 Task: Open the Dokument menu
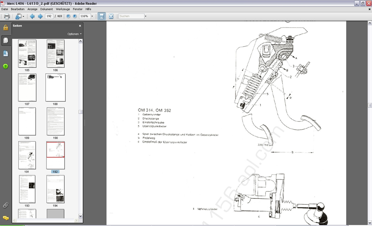(46, 9)
